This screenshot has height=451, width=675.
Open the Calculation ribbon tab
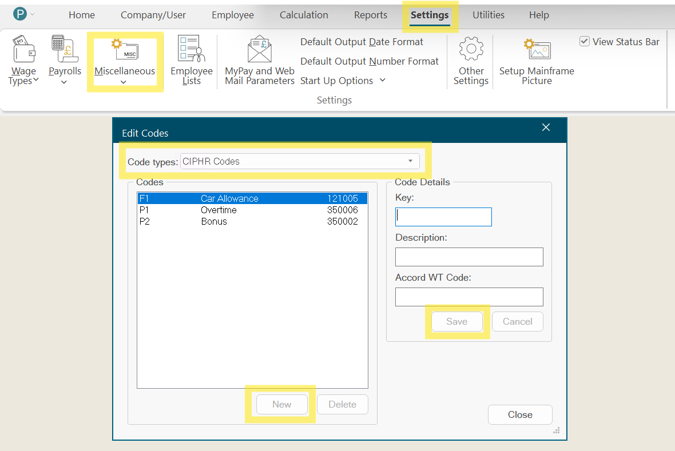304,15
